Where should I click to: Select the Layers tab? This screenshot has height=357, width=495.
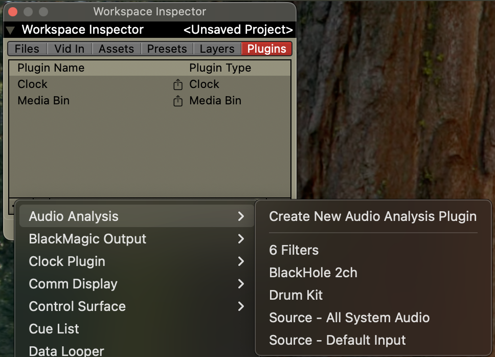[217, 49]
